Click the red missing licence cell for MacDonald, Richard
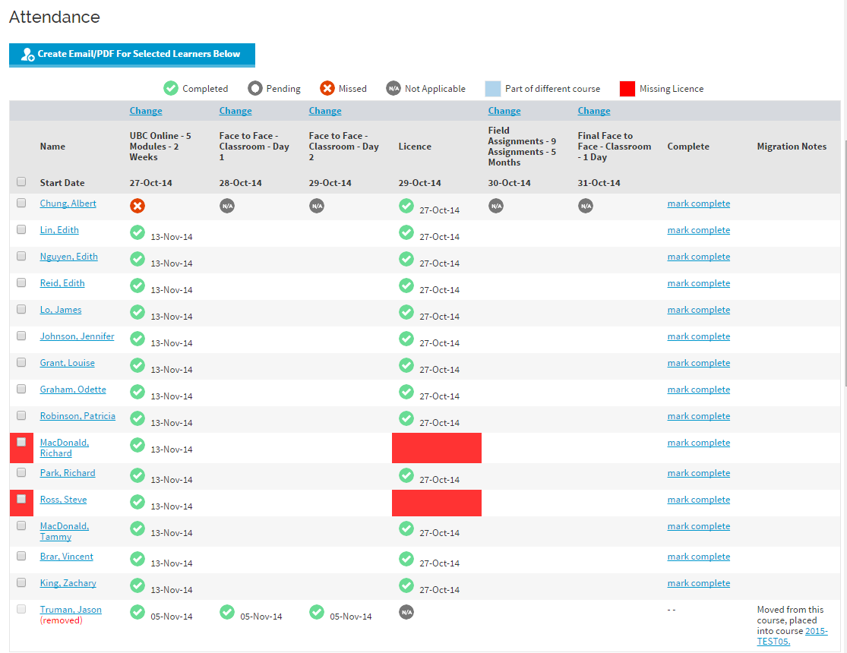This screenshot has width=847, height=653. (437, 448)
